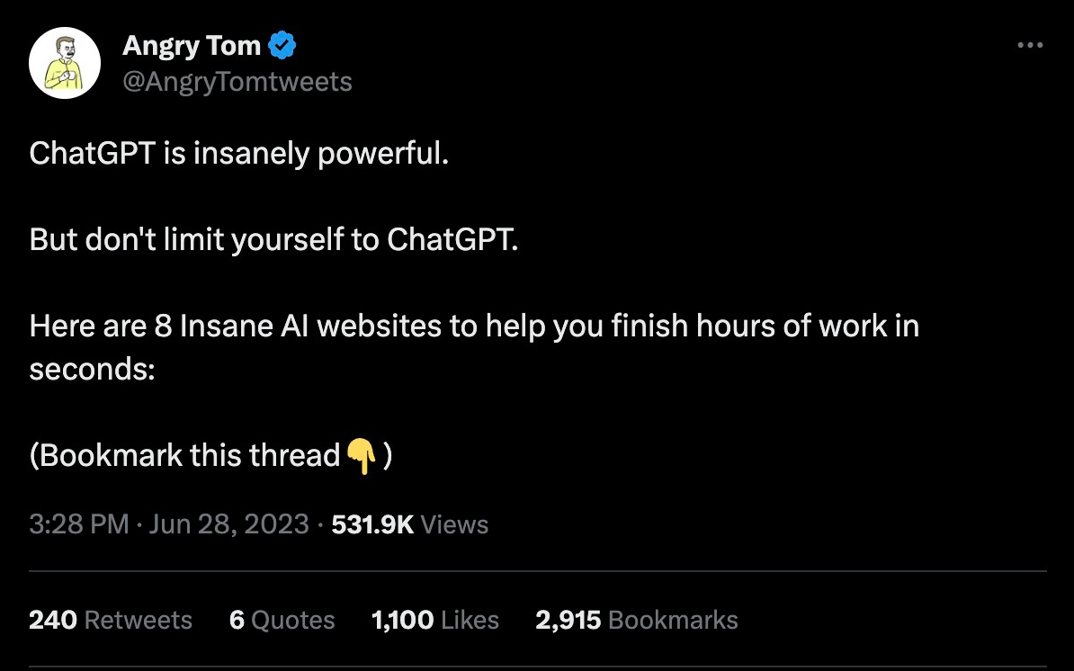This screenshot has width=1074, height=671.
Task: Click the display name Angry Tom
Action: pyautogui.click(x=192, y=44)
